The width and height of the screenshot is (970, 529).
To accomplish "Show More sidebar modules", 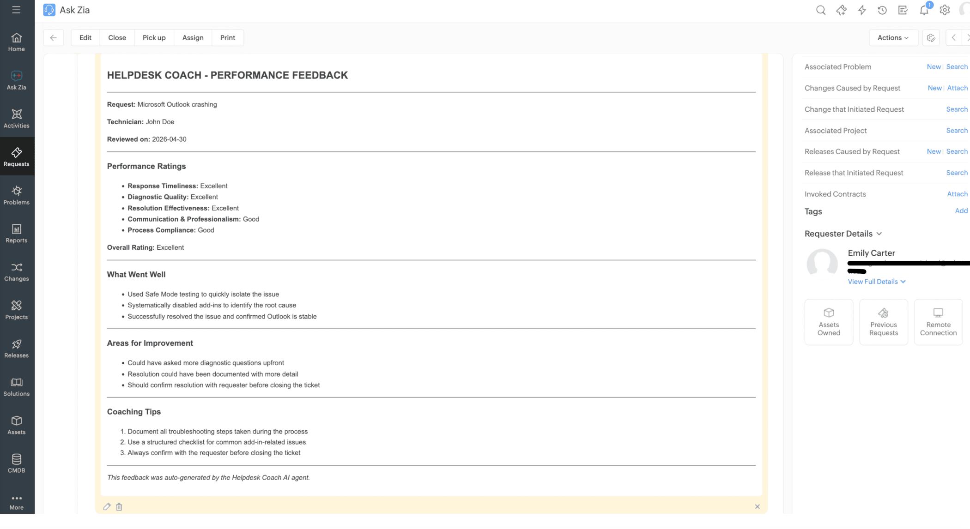I will click(17, 502).
